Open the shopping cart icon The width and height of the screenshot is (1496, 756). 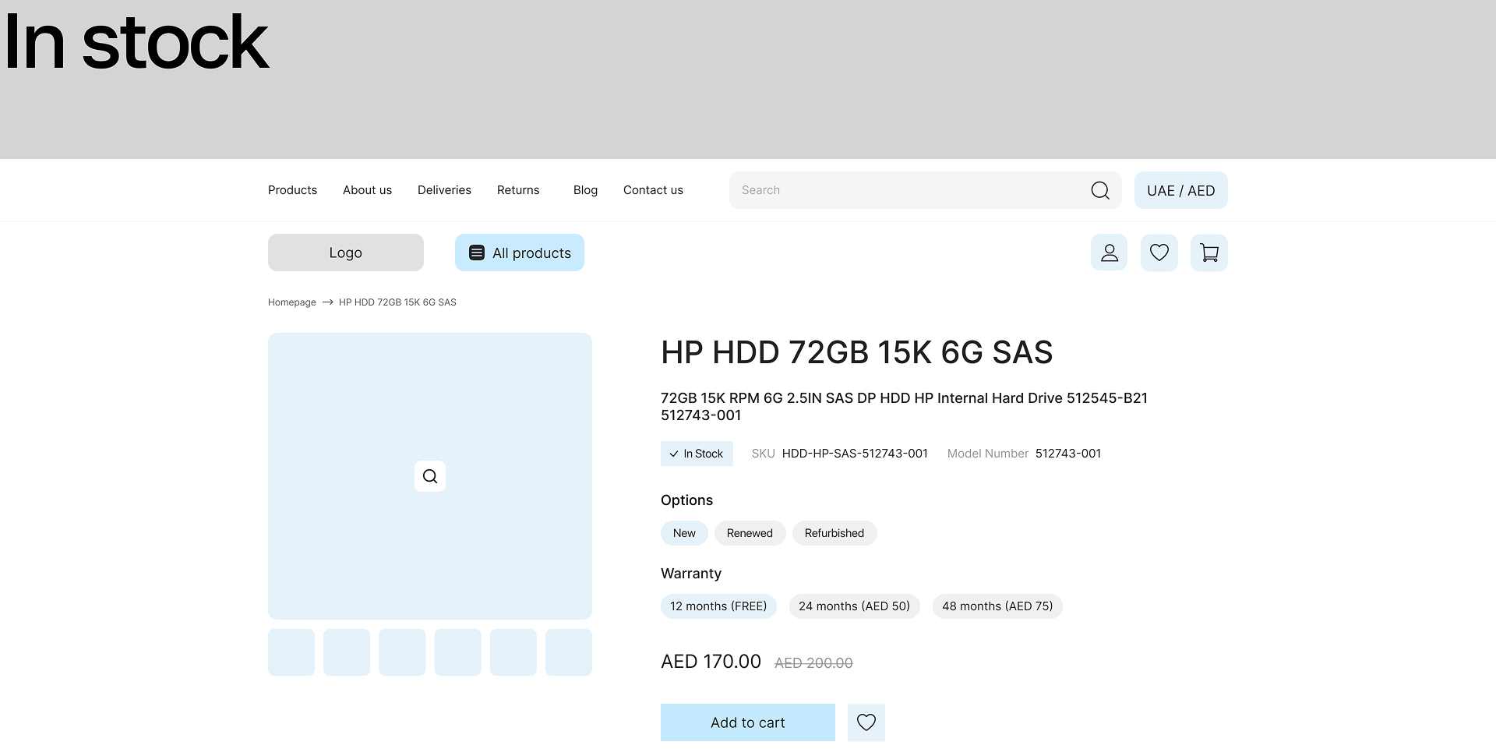[1208, 252]
